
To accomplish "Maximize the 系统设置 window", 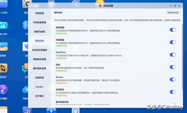I will click(175, 6).
